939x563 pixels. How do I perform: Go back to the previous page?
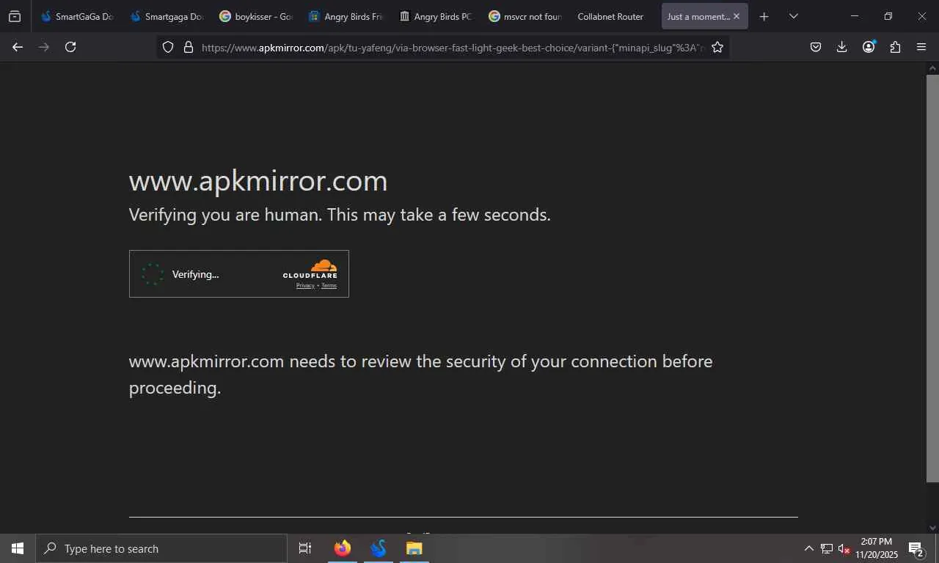(18, 47)
